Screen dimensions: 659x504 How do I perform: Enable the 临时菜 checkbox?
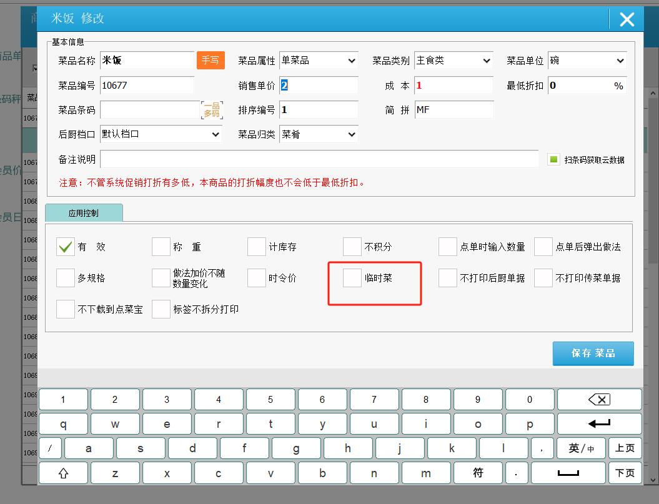tap(352, 278)
